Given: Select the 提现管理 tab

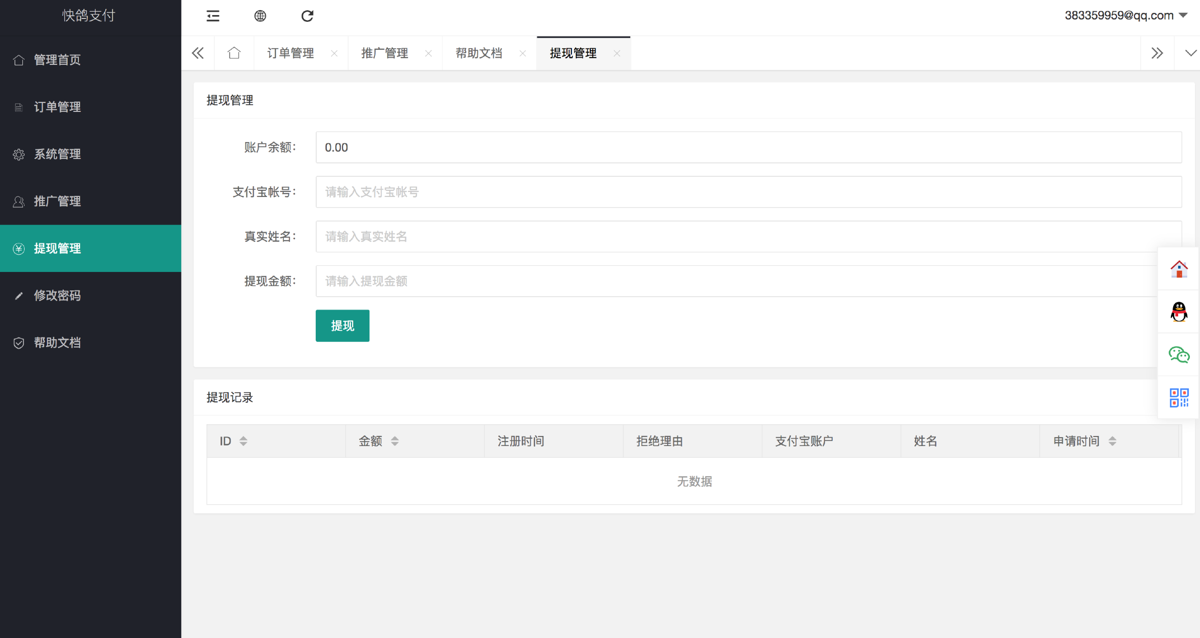Looking at the screenshot, I should tap(573, 53).
